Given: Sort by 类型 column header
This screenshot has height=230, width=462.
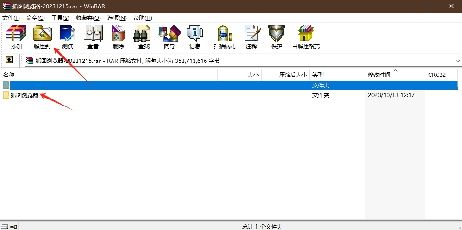Looking at the screenshot, I should click(337, 75).
